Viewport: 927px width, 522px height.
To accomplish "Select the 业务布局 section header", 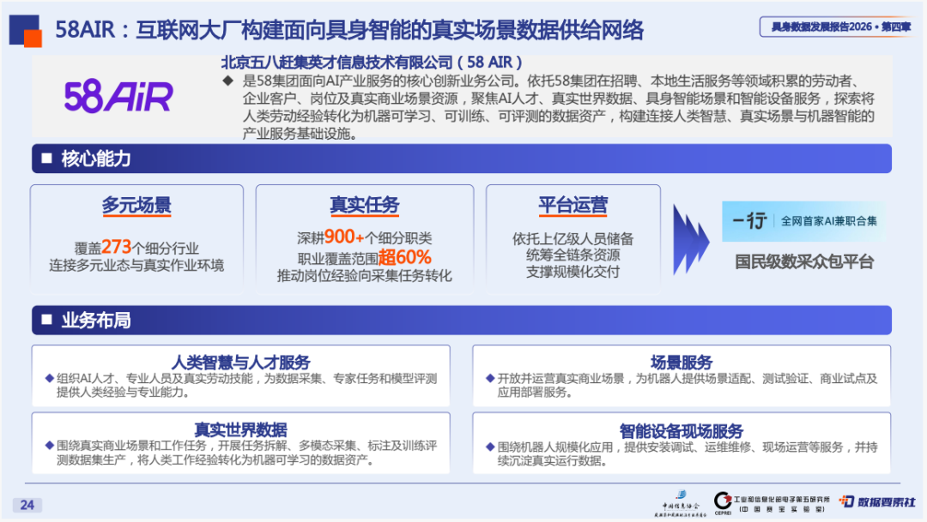I will click(461, 320).
